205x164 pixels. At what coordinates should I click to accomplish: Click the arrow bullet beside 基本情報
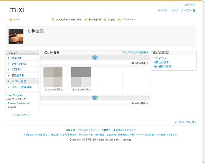pos(9,58)
